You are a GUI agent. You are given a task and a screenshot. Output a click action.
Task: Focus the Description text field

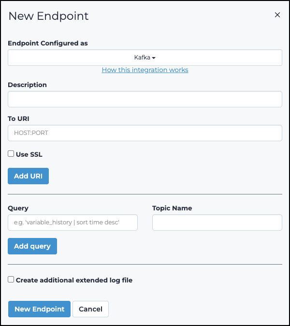tap(145, 99)
